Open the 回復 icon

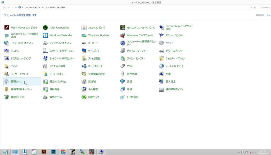click(x=161, y=74)
